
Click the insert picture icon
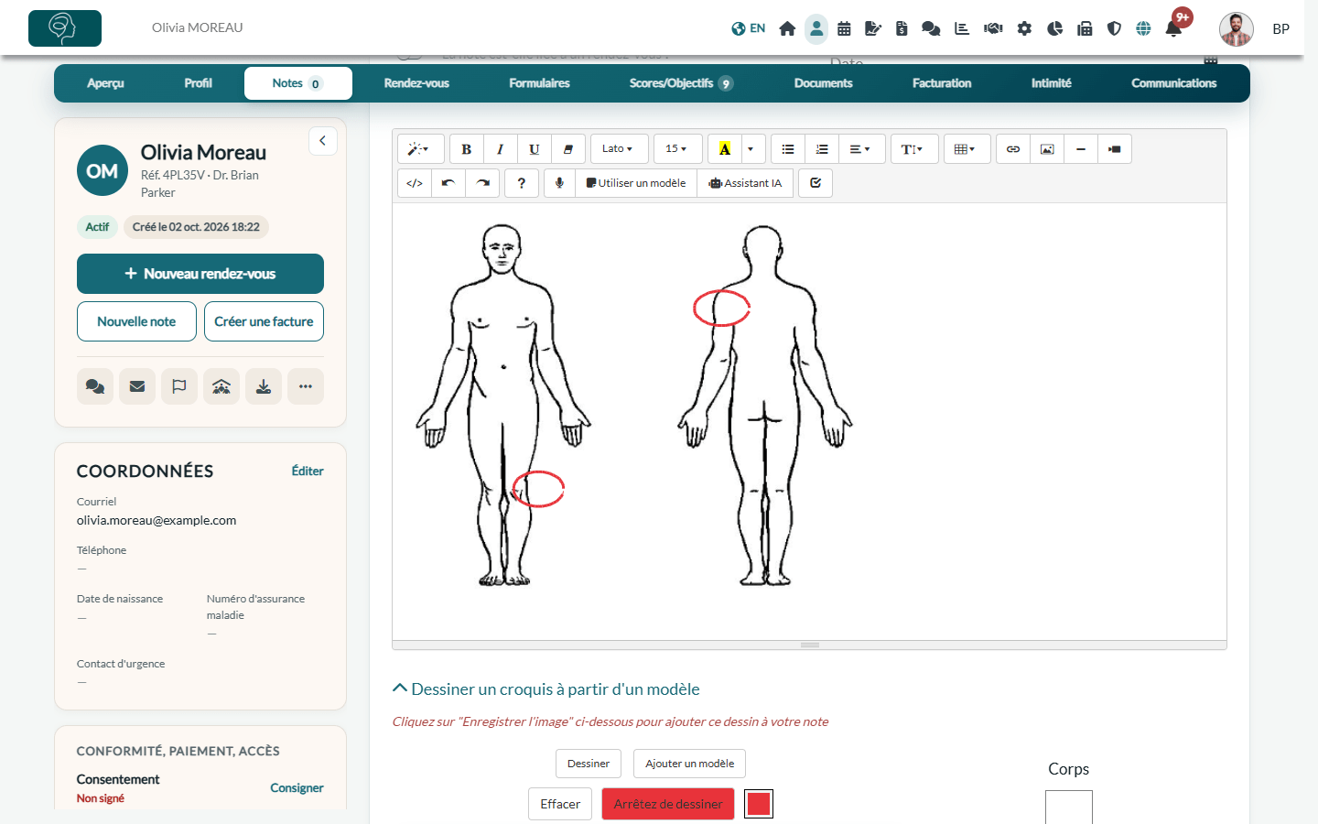[1047, 149]
